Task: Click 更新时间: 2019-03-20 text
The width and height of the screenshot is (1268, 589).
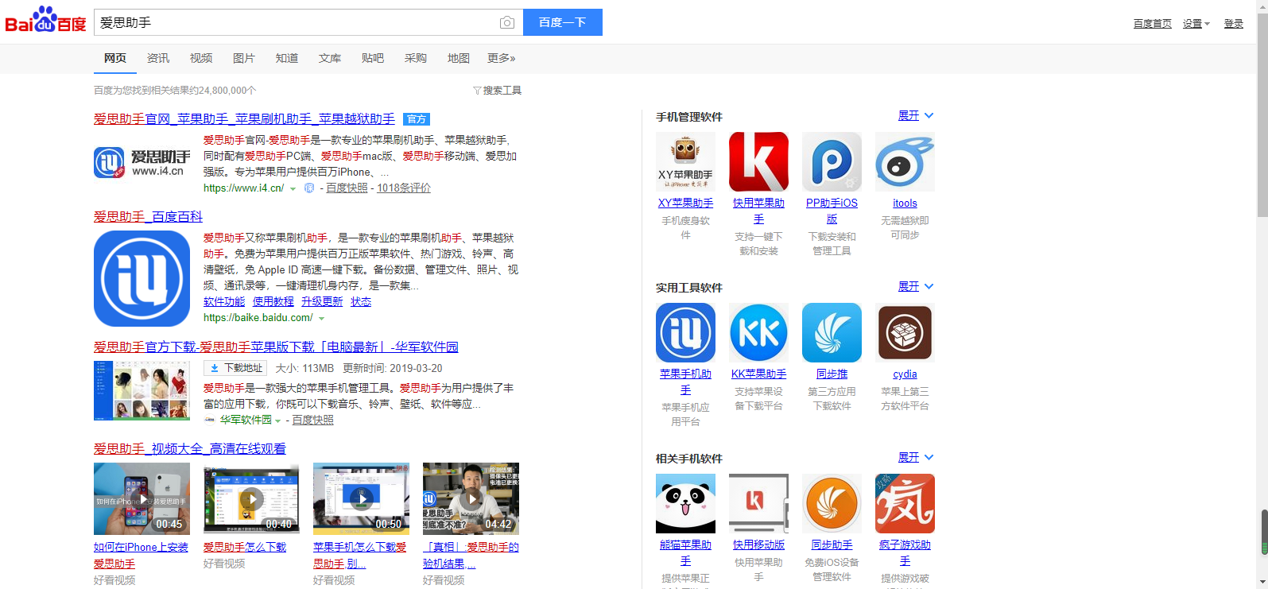Action: 393,369
